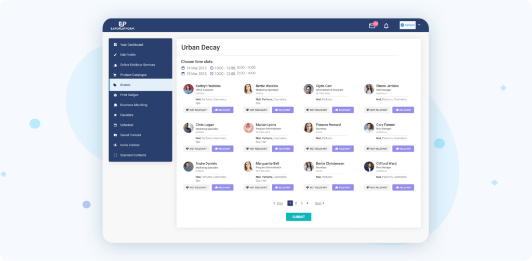The width and height of the screenshot is (532, 261).
Task: Click the name Elnora Jenkins
Action: [388, 86]
